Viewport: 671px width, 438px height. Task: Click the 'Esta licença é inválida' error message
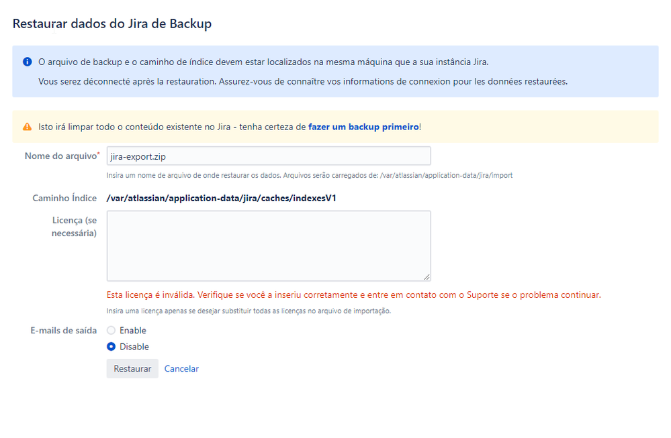tap(353, 295)
